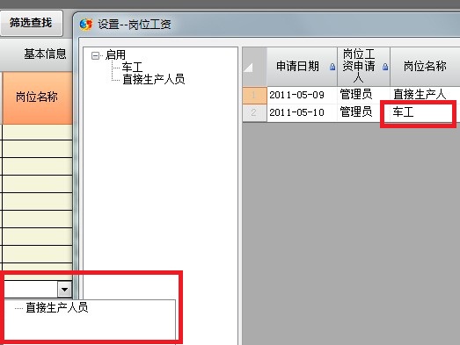The image size is (460, 345).
Task: Click the 筛选查找 button
Action: (31, 23)
